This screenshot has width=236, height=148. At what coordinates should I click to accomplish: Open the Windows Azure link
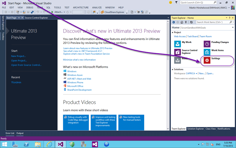click(75, 75)
